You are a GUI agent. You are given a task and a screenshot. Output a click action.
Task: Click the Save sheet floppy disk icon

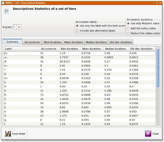[x=8, y=134]
